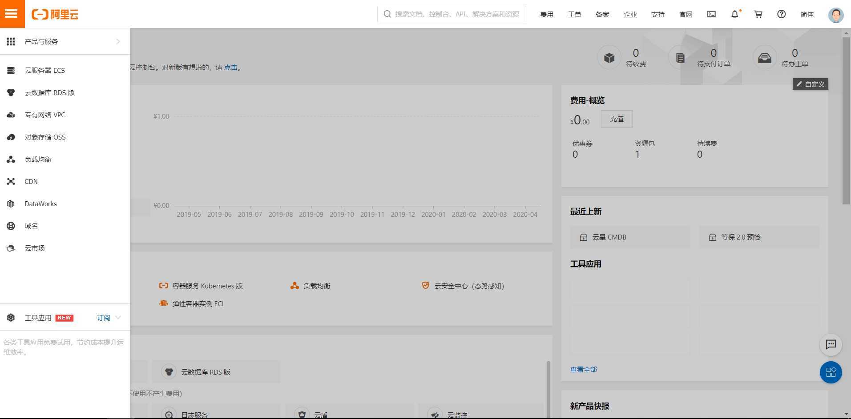
Task: Click the 优惠券 count value
Action: tap(575, 154)
